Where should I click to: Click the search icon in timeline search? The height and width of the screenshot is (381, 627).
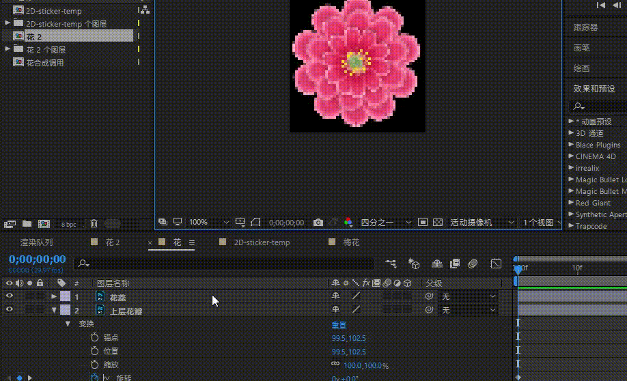[83, 264]
